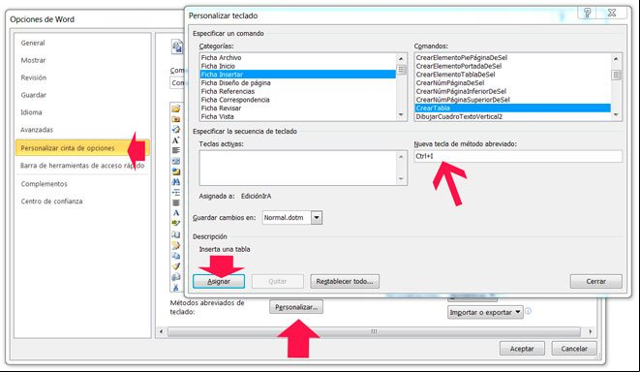The width and height of the screenshot is (640, 372).
Task: Click the Teclas activas scroll-down arrow
Action: pyautogui.click(x=401, y=178)
